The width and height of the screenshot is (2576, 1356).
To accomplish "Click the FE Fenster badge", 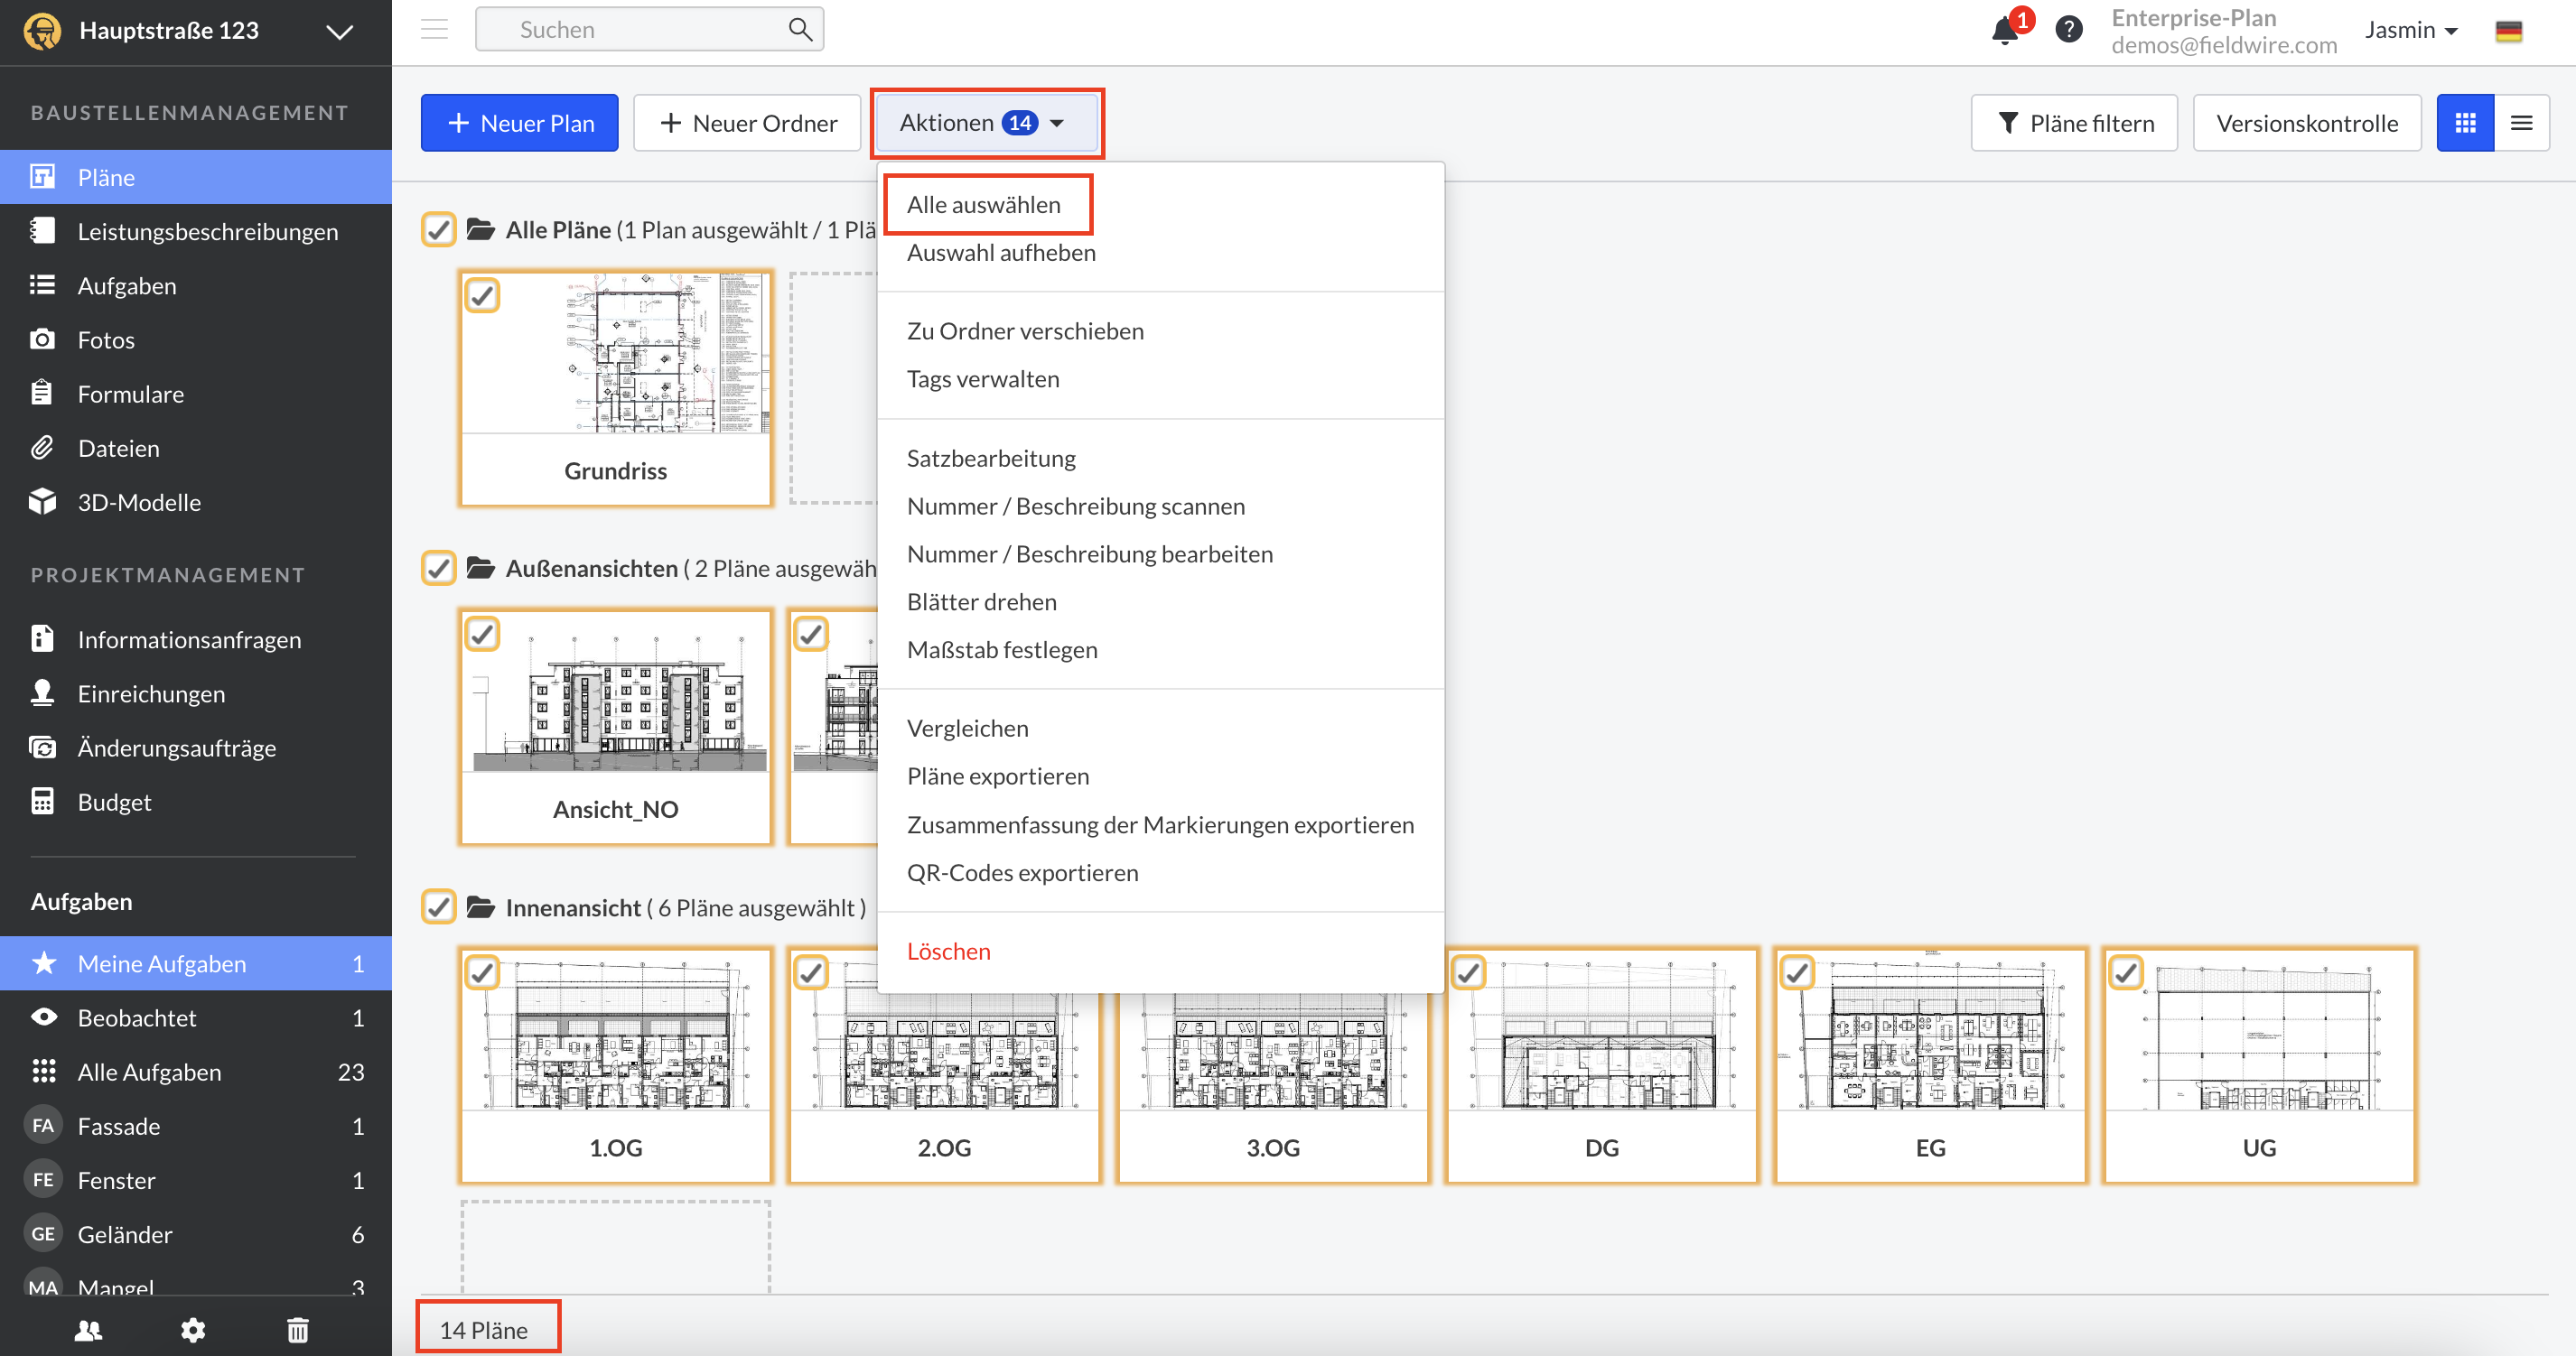I will 43,1180.
